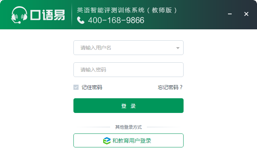Click the phone handset icon
Viewport: 257px width, 165px height.
click(x=81, y=21)
